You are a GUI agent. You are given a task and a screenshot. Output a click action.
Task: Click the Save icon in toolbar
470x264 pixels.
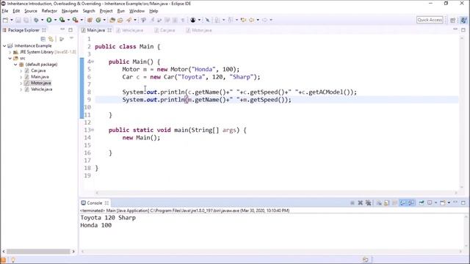click(x=18, y=20)
